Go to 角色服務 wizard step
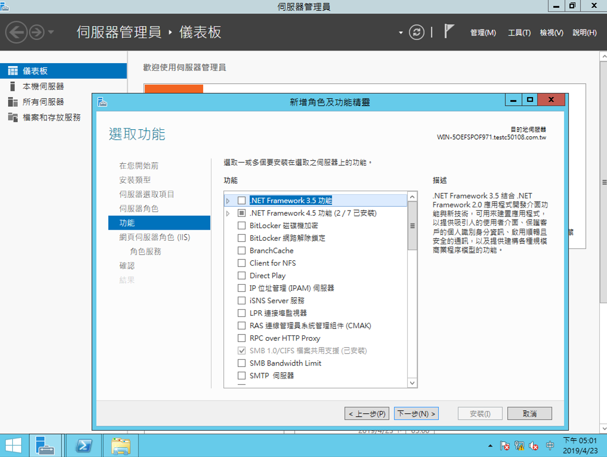 pyautogui.click(x=146, y=251)
